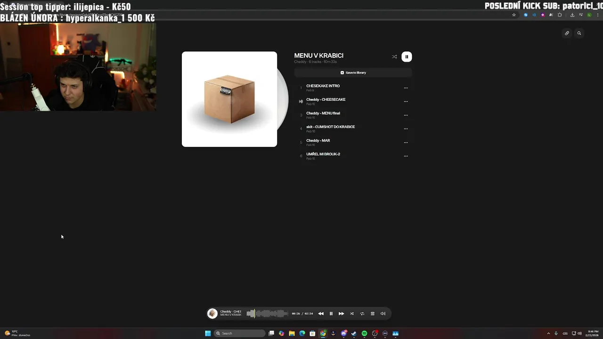Toggle repeat in the bottom player bar

[x=362, y=314]
